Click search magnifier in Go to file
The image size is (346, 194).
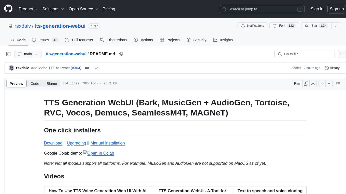click(x=280, y=54)
